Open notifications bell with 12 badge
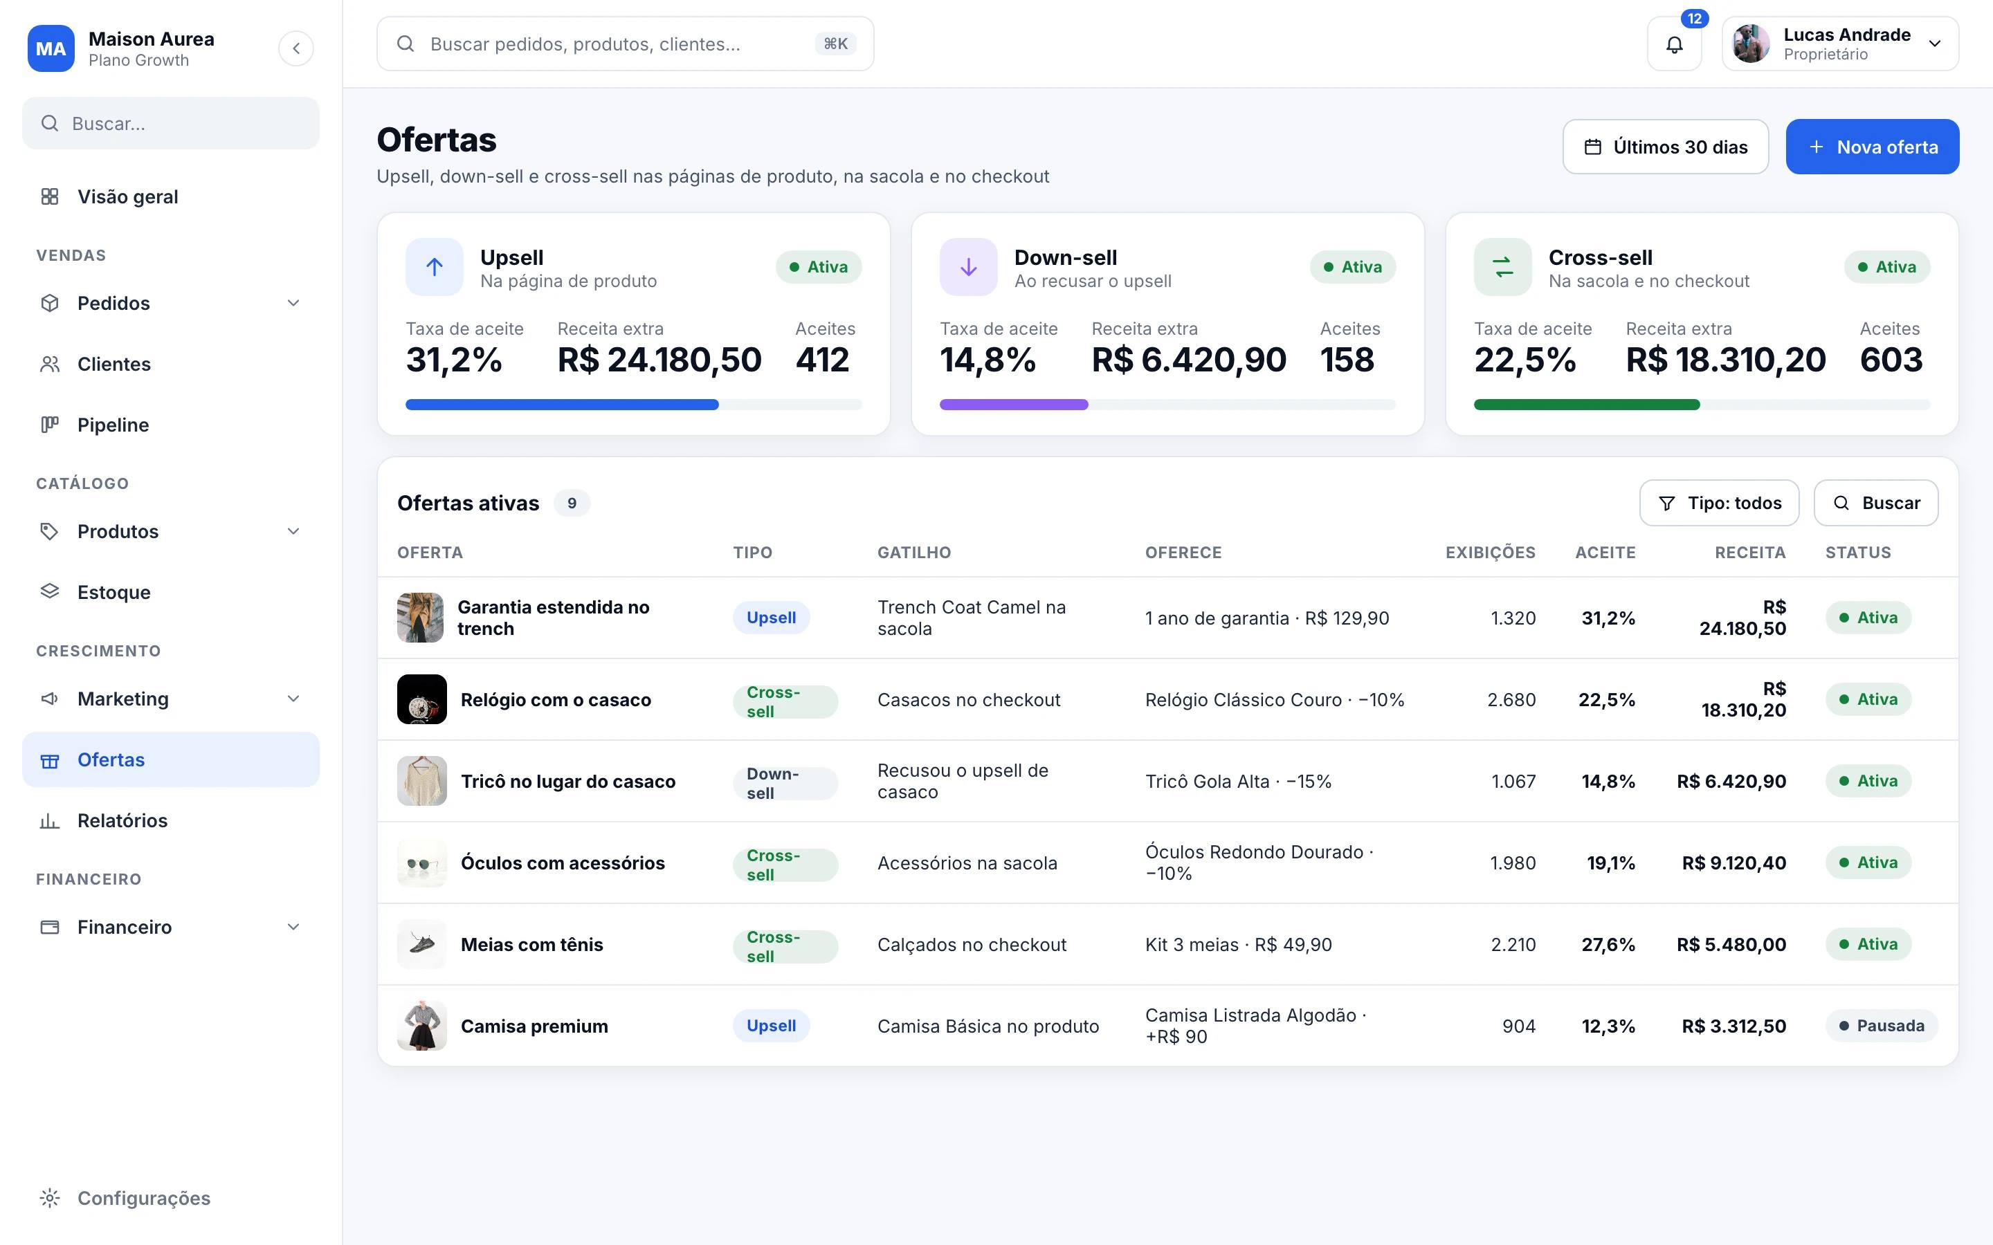The width and height of the screenshot is (1993, 1245). tap(1674, 44)
